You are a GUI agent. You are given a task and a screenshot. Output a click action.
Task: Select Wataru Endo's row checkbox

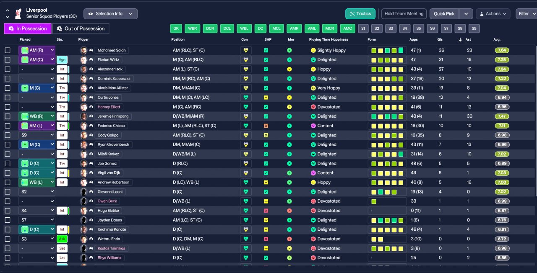(x=8, y=239)
